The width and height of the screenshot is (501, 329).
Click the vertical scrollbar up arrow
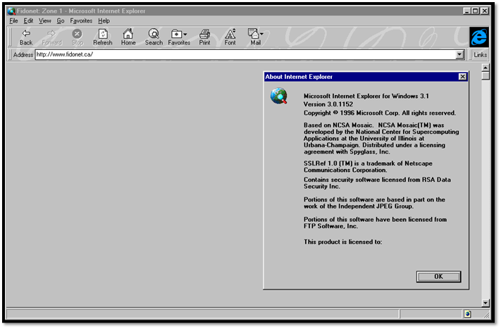tap(485, 68)
